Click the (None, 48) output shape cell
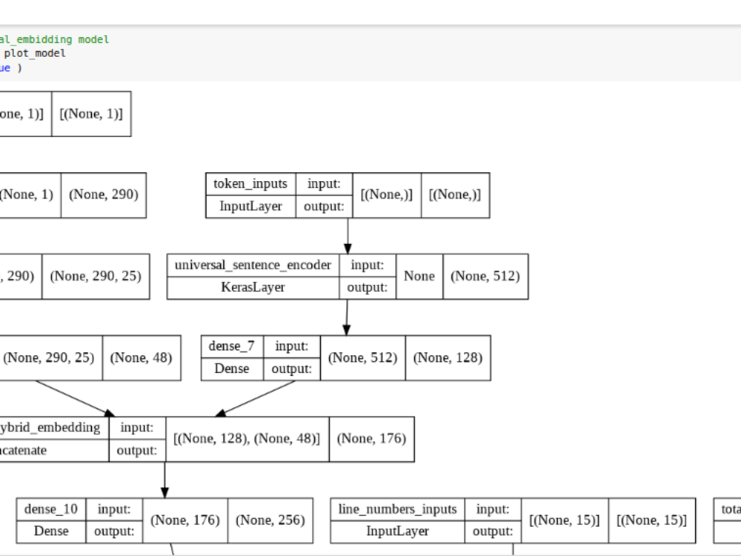741x556 pixels. tap(142, 357)
